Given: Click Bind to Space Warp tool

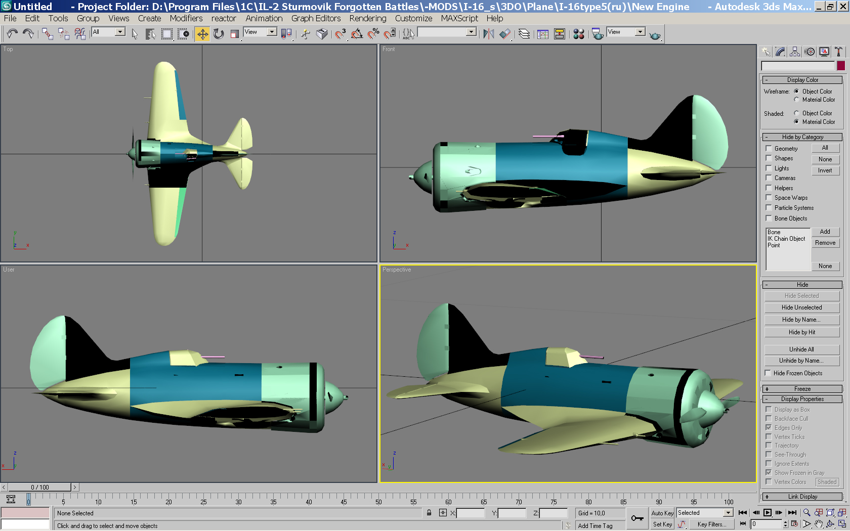Looking at the screenshot, I should 80,34.
